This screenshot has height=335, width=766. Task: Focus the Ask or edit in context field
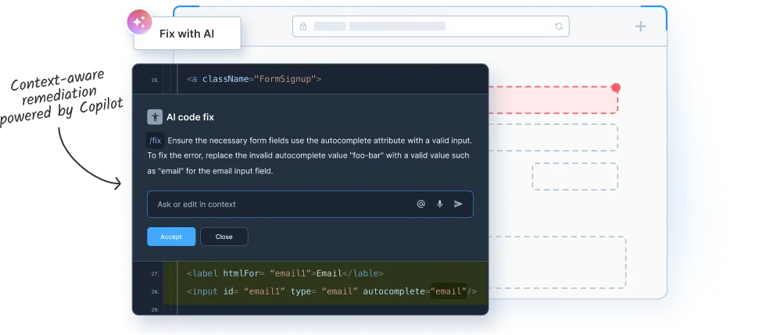tap(310, 204)
